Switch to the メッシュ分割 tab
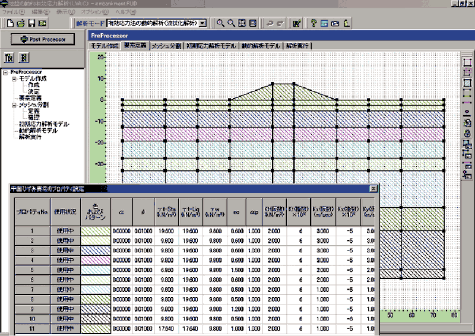Screen dimensions: 475x336 [x=166, y=46]
